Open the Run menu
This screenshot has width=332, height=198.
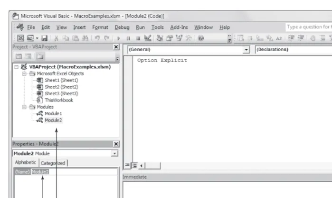coord(140,27)
